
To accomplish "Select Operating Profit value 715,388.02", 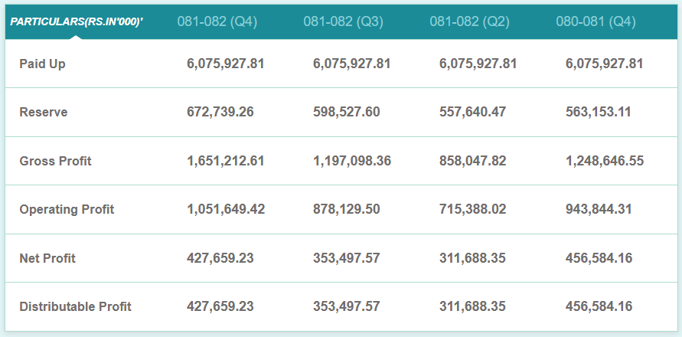I will (x=473, y=209).
